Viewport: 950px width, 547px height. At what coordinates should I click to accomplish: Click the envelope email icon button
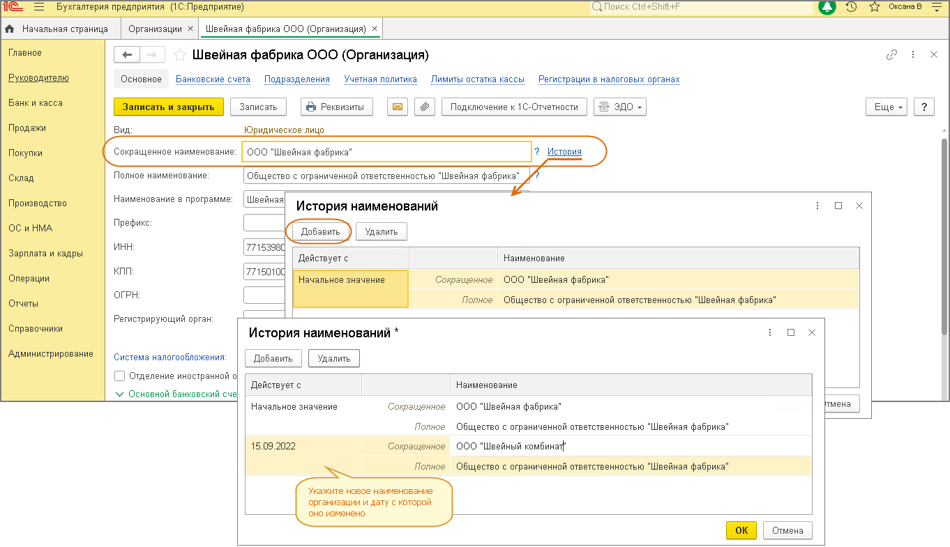point(398,107)
